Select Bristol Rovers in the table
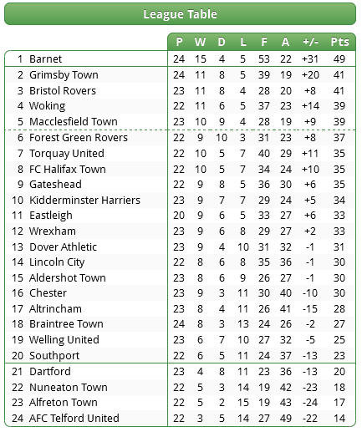 coord(63,91)
